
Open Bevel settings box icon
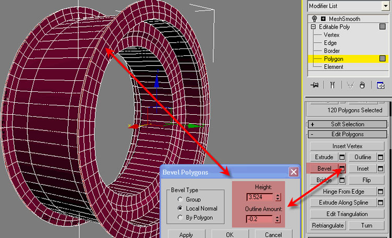[x=342, y=169]
